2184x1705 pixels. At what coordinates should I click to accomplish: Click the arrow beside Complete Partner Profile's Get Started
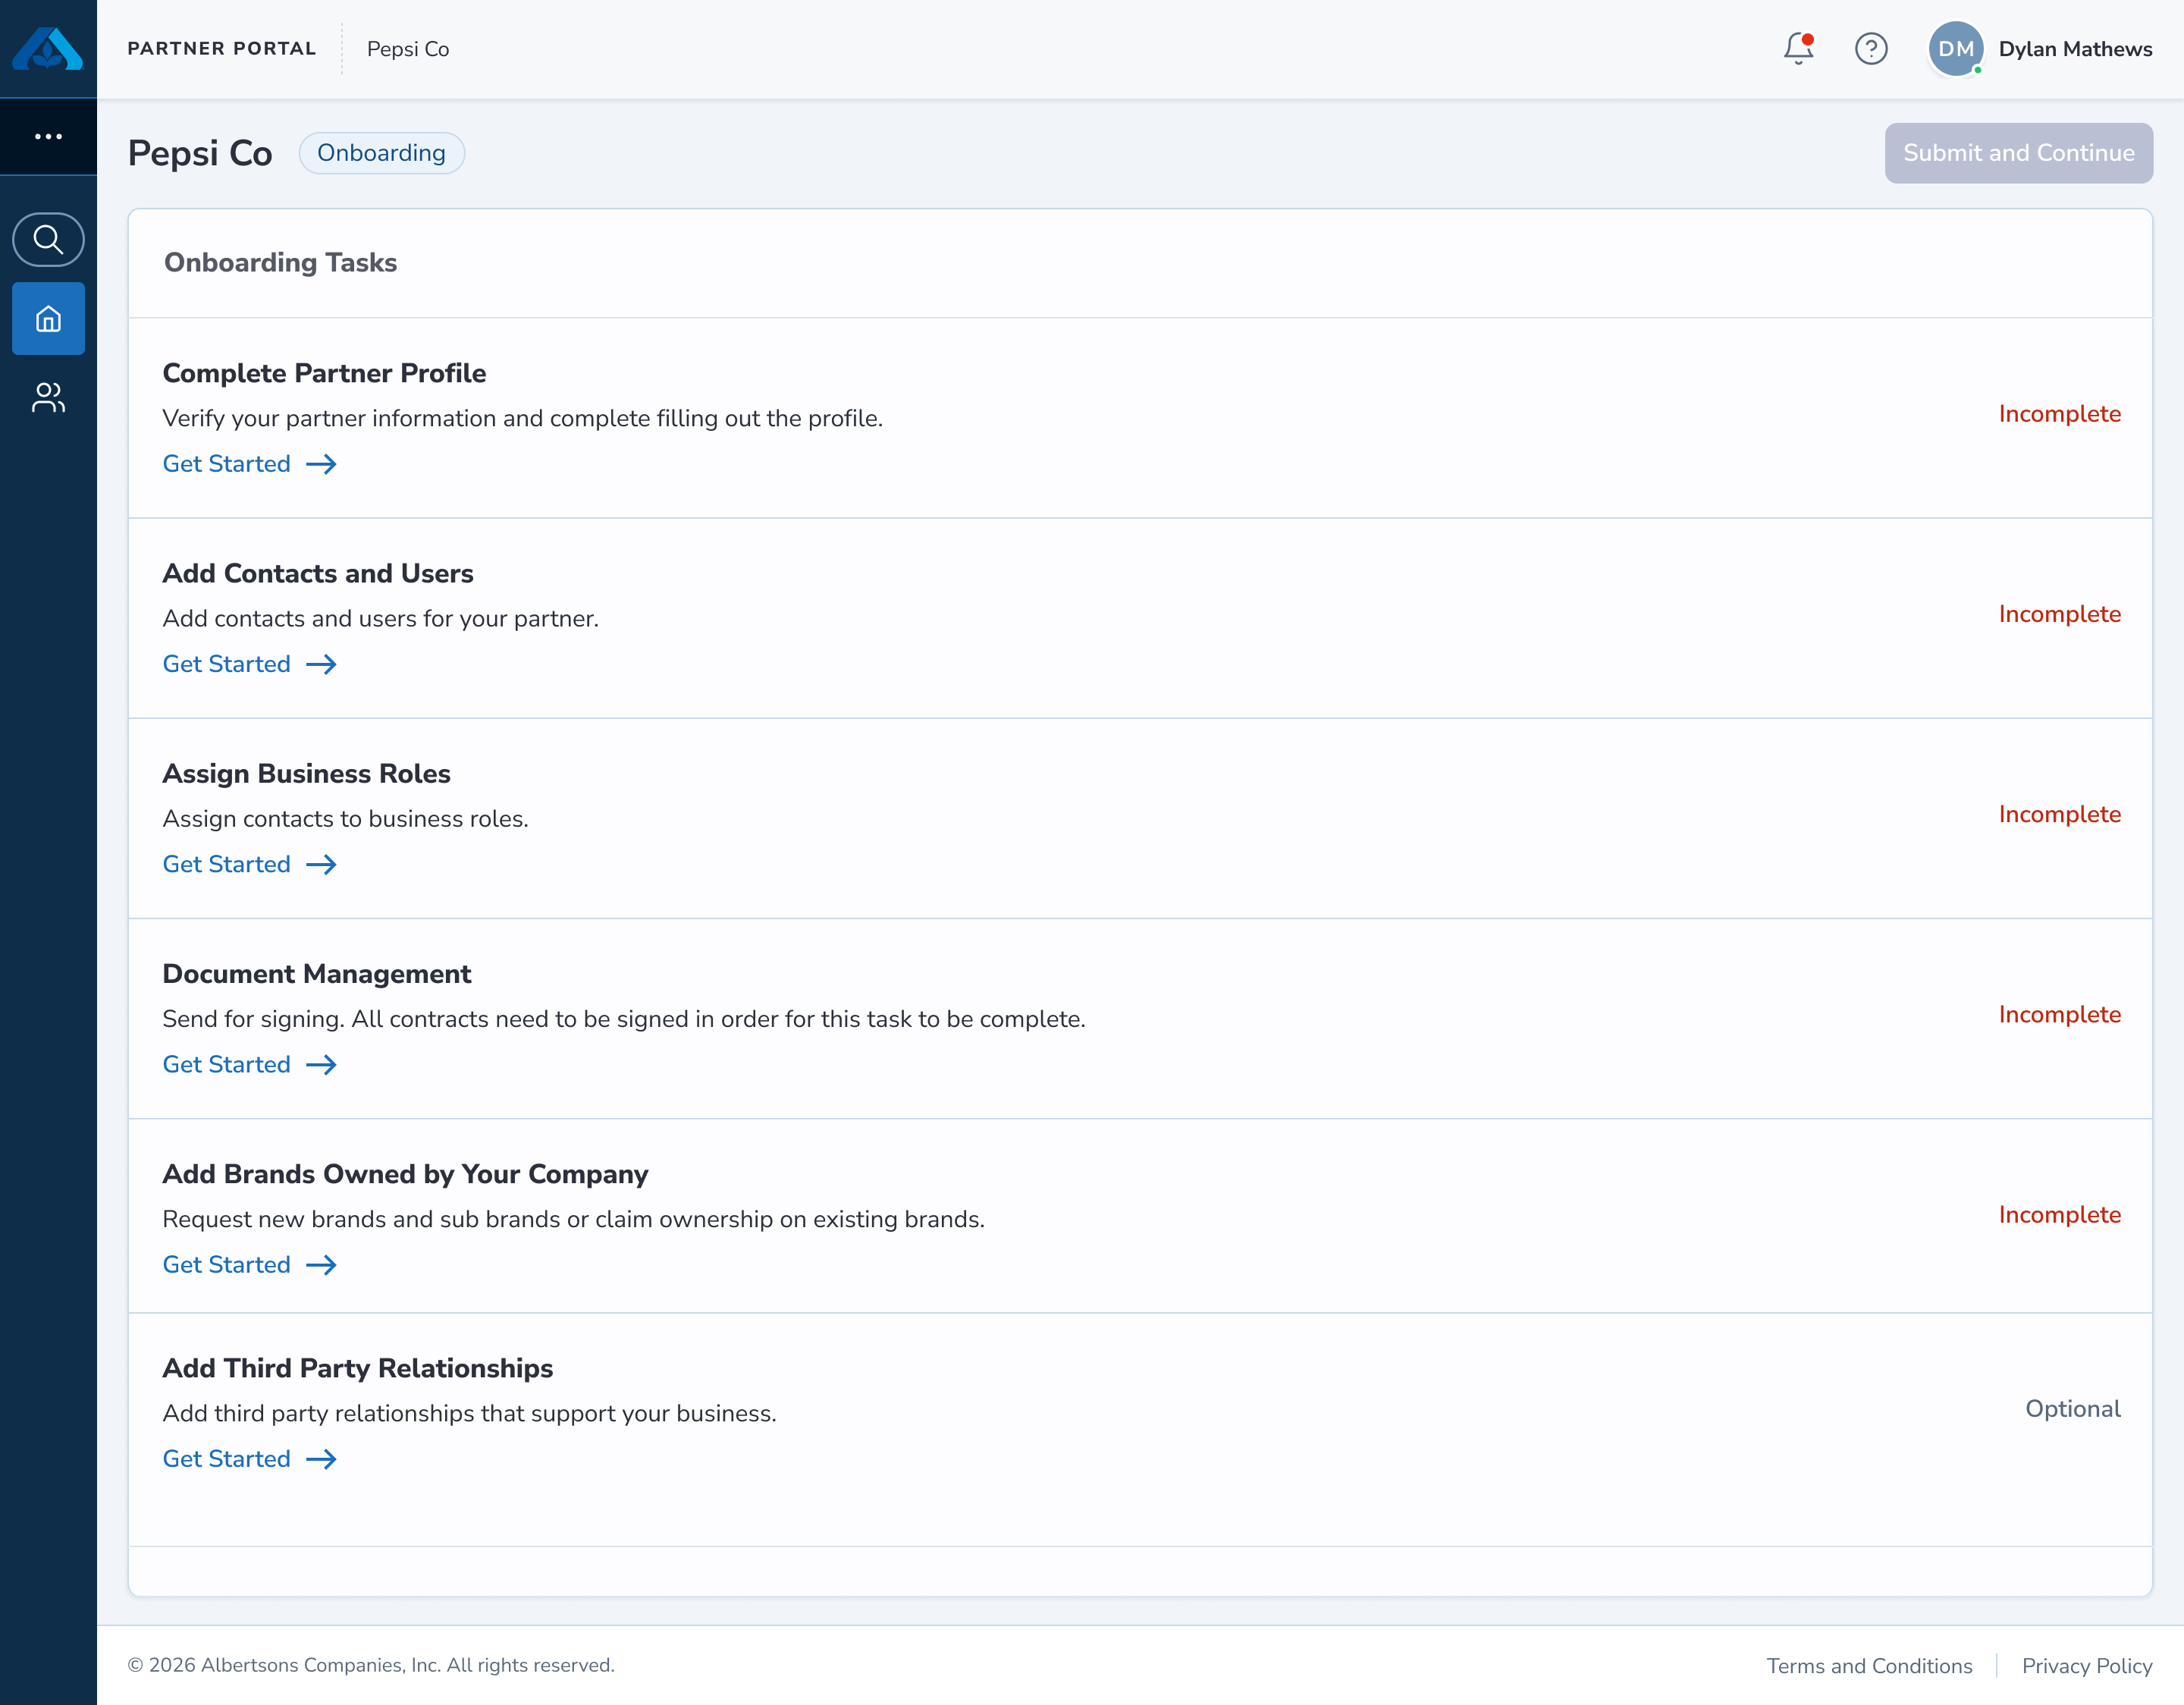point(321,464)
